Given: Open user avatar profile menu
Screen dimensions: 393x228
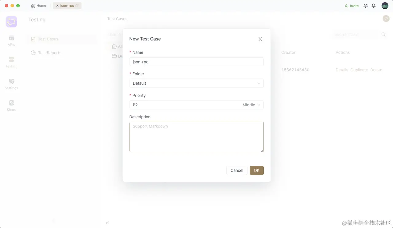Looking at the screenshot, I should coord(385,6).
